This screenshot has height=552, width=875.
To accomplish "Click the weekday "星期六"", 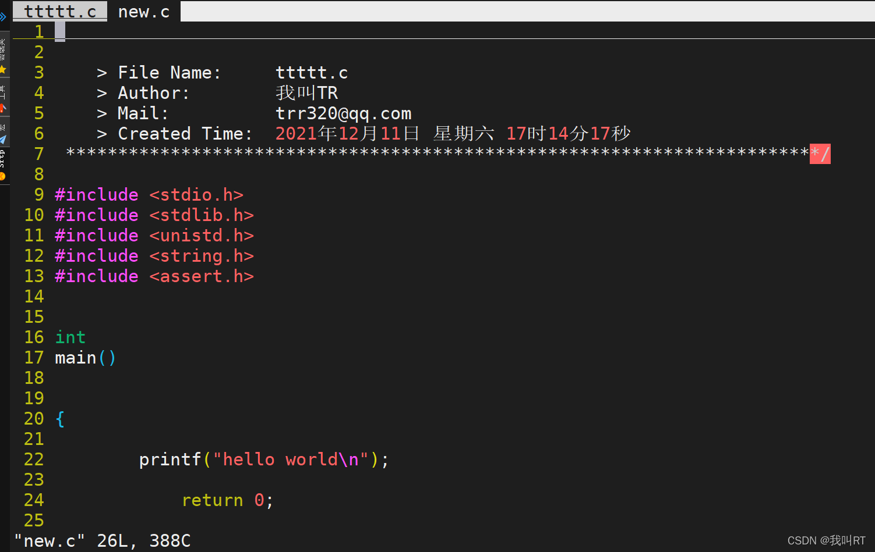I will (464, 134).
